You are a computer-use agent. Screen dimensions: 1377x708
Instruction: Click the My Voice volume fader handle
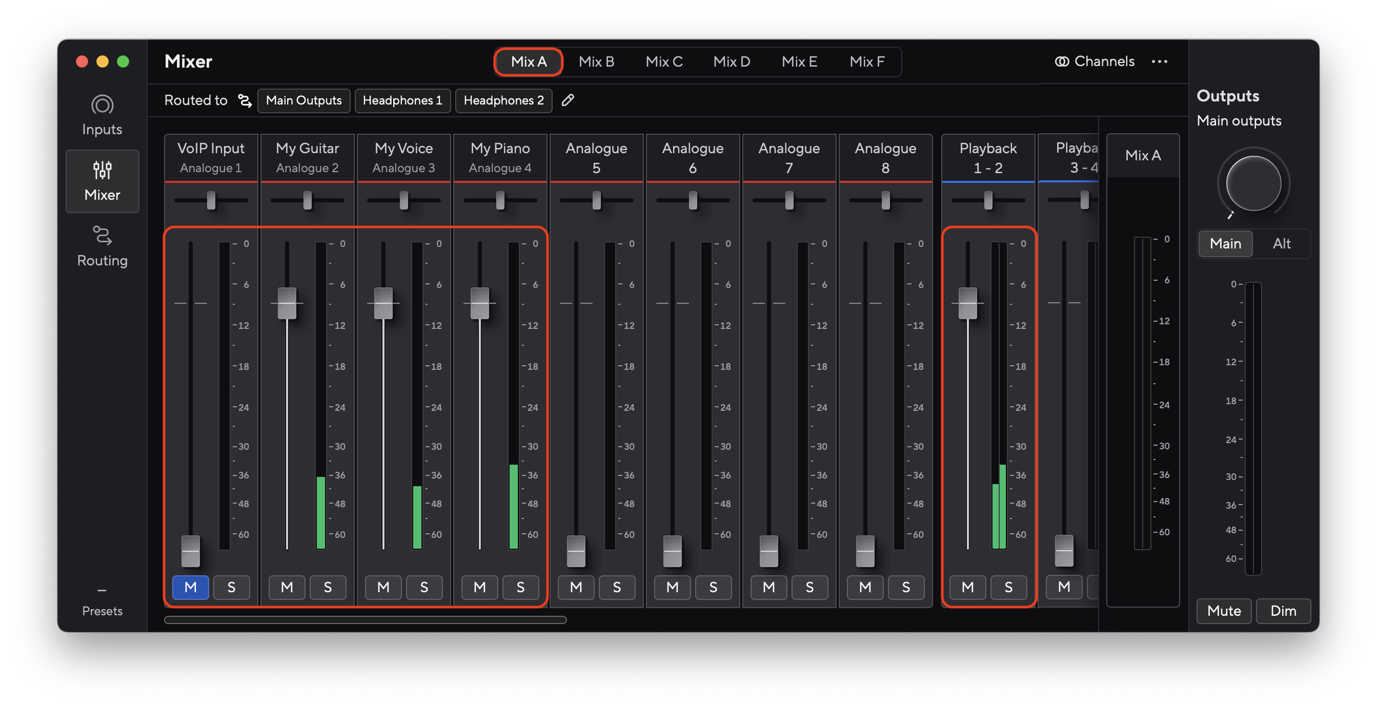point(383,303)
